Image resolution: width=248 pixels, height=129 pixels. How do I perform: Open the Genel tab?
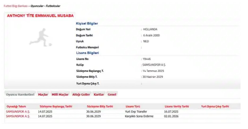pyautogui.click(x=112, y=95)
